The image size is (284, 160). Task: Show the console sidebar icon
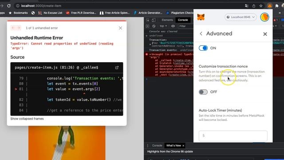click(x=147, y=26)
